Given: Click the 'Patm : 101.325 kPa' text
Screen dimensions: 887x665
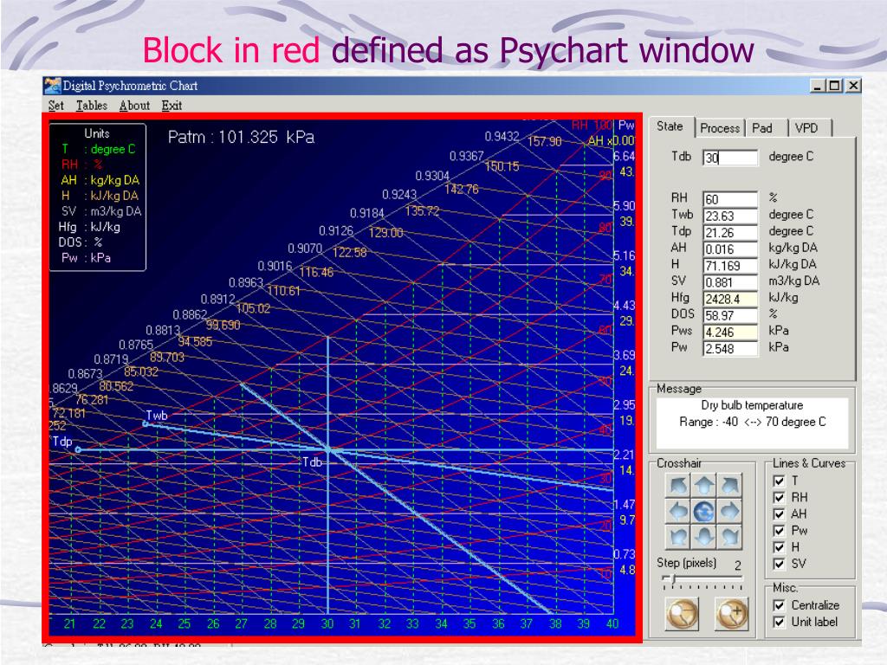Looking at the screenshot, I should pyautogui.click(x=241, y=137).
